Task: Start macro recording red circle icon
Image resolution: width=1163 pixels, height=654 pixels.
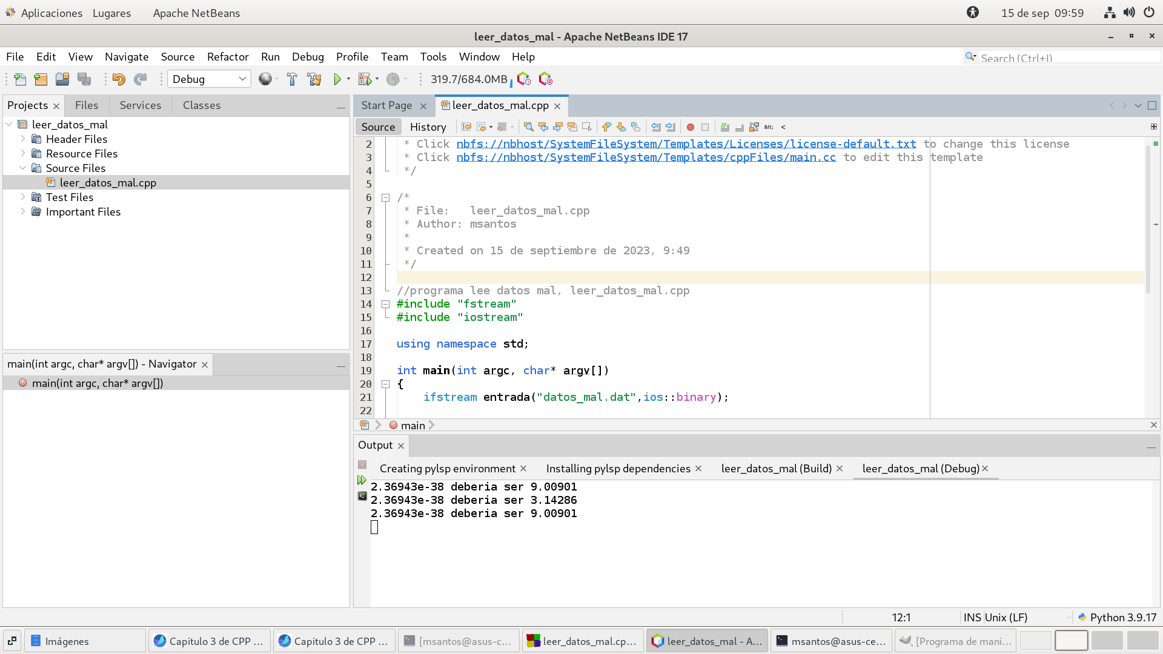Action: [x=690, y=127]
